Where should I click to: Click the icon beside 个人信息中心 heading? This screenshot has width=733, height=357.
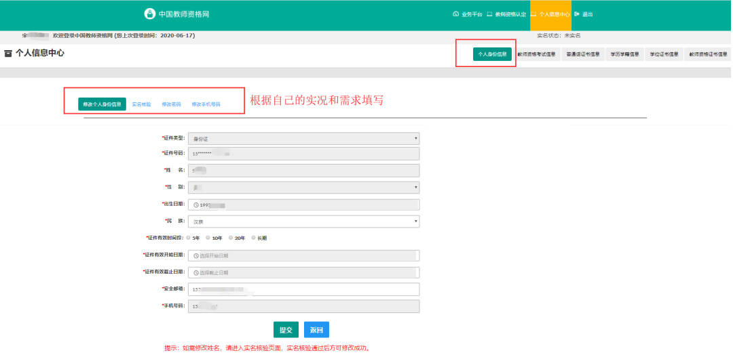(8, 54)
